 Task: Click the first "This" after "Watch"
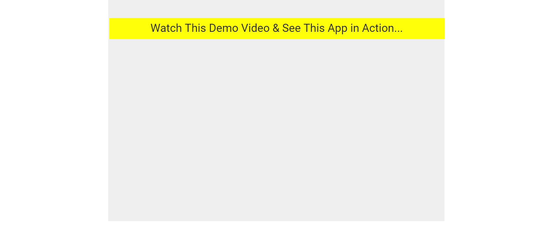coord(195,28)
